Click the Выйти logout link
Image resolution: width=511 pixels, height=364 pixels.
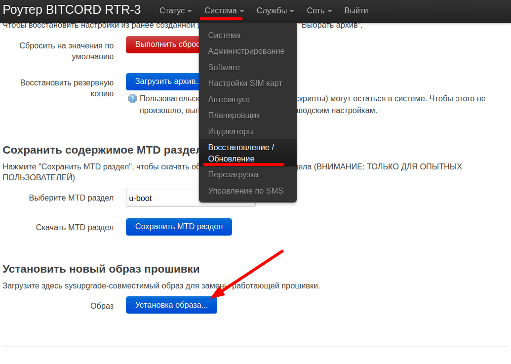(x=355, y=10)
